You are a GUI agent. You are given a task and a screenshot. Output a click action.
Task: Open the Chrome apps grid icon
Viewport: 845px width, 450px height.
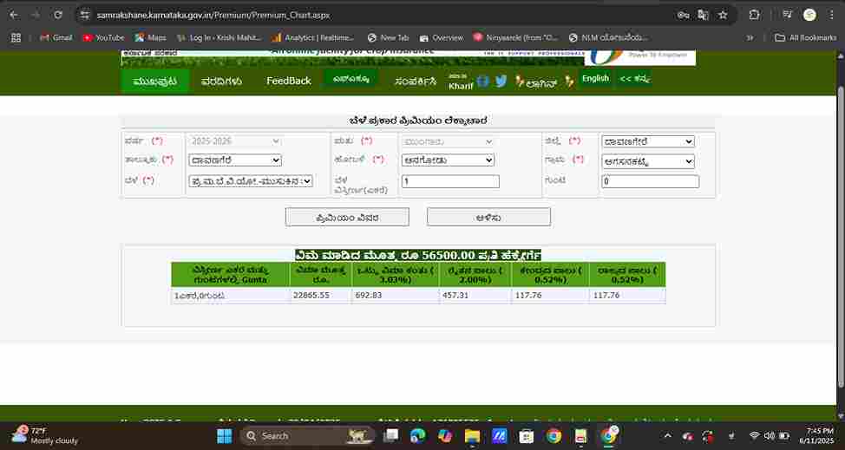(x=16, y=37)
